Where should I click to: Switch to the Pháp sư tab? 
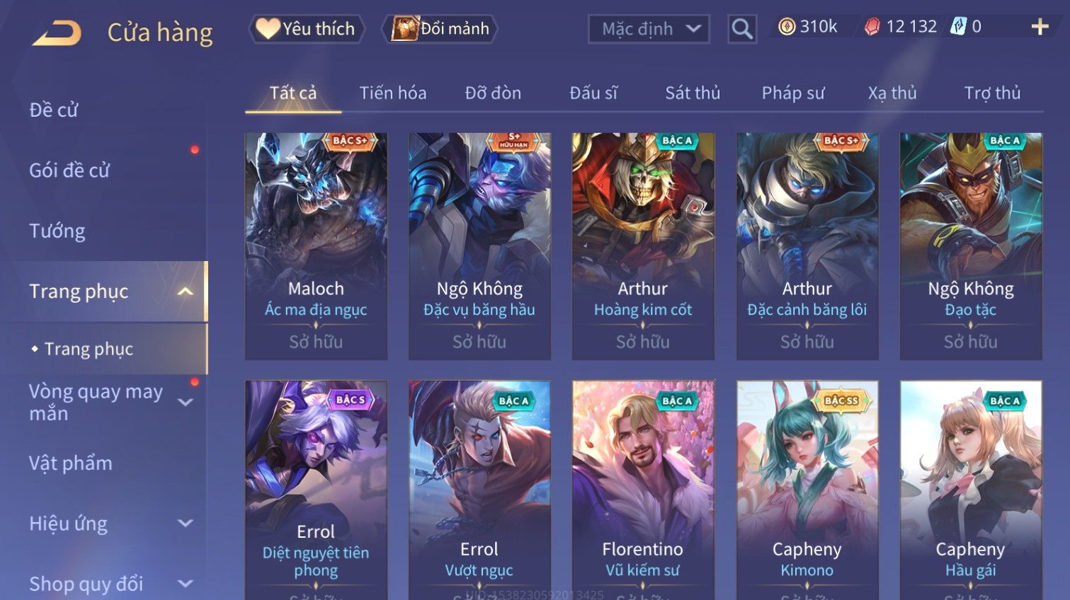792,93
